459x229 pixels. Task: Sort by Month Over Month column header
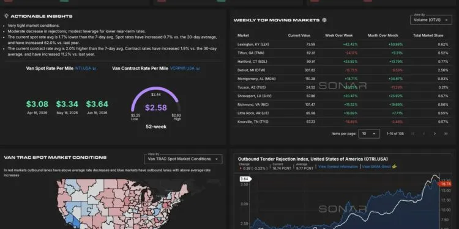382,35
